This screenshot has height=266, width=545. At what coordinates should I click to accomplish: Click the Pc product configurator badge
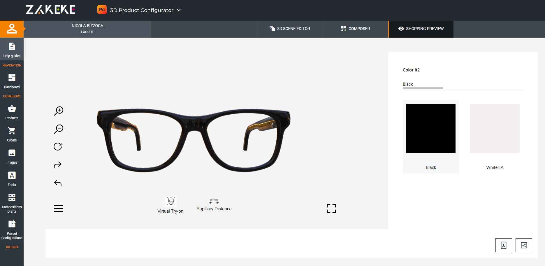[x=102, y=10]
